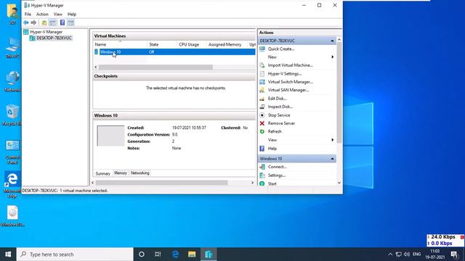Expand the View submenu arrow
Viewport: 465px width, 261px height.
(x=333, y=140)
